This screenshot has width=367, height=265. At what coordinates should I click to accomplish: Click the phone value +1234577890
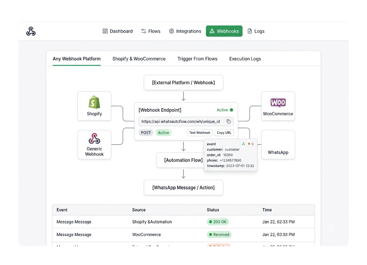pyautogui.click(x=230, y=161)
